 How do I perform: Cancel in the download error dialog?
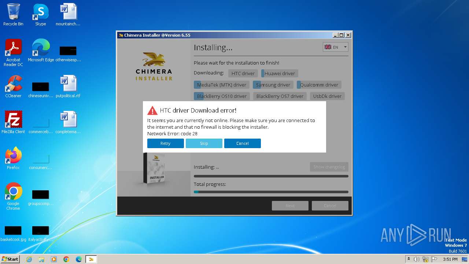click(242, 143)
